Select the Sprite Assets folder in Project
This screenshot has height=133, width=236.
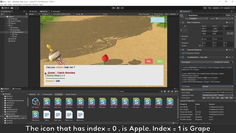14,116
